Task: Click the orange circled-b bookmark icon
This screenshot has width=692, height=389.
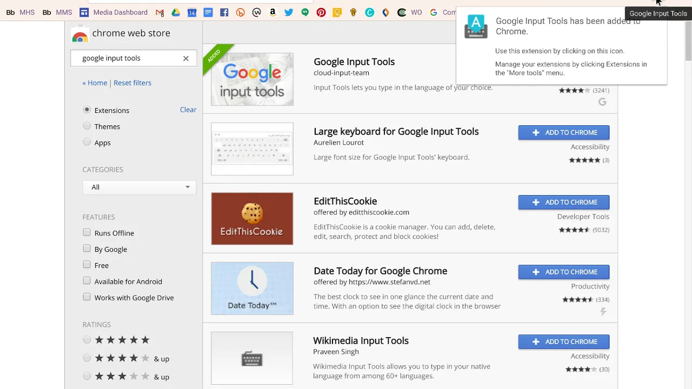Action: click(241, 12)
